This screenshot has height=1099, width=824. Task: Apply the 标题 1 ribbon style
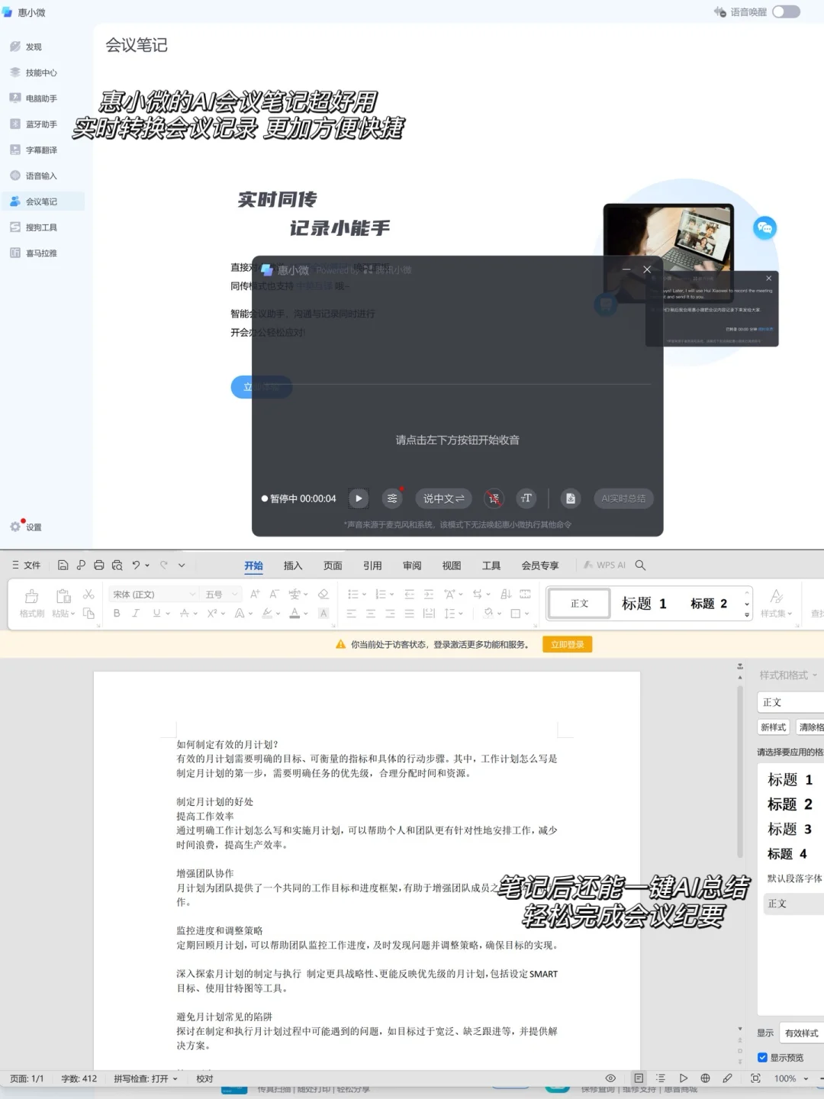[644, 604]
